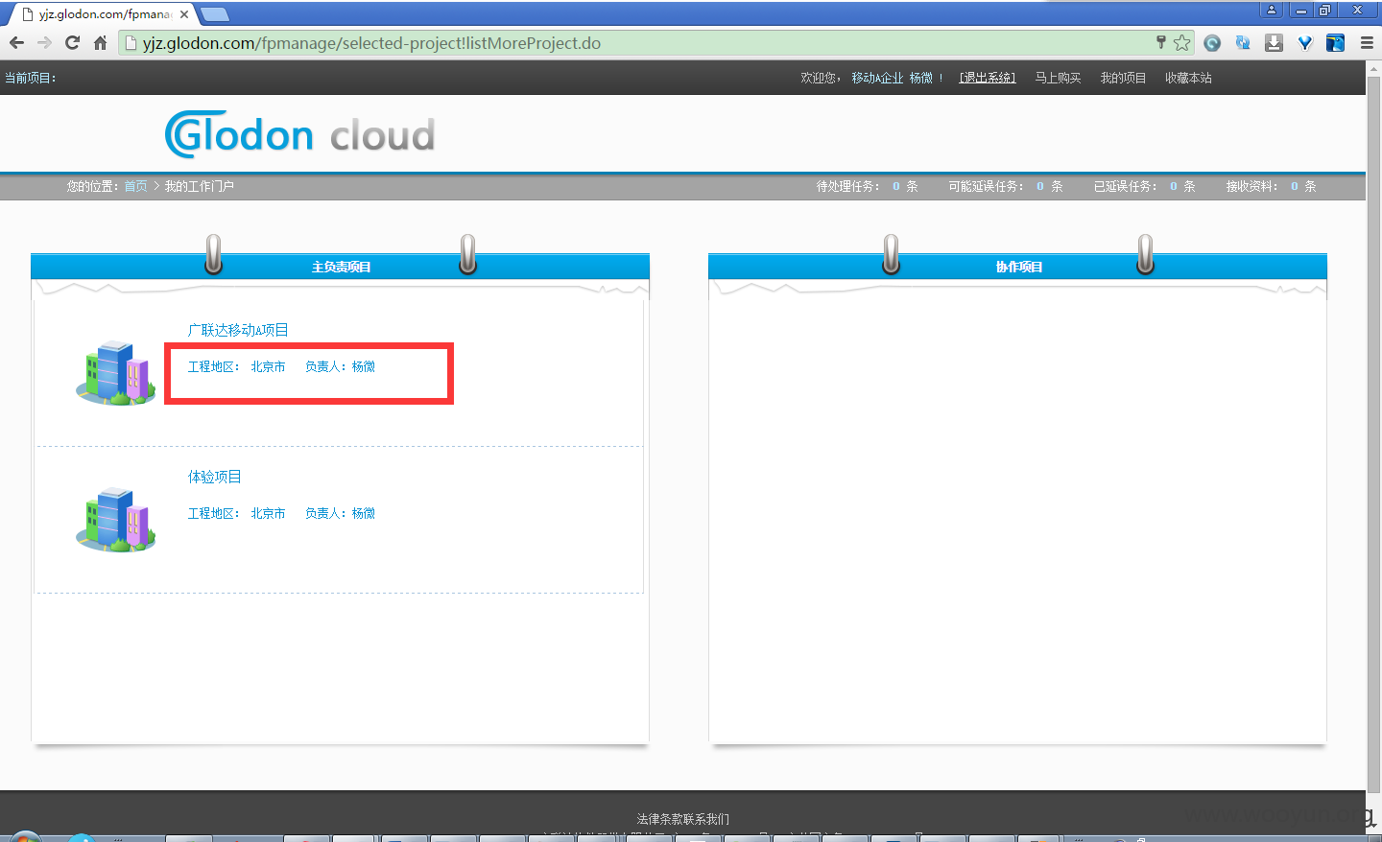Viewport: 1382px width, 842px height.
Task: Click the building icon of 体验项目
Action: click(x=116, y=519)
